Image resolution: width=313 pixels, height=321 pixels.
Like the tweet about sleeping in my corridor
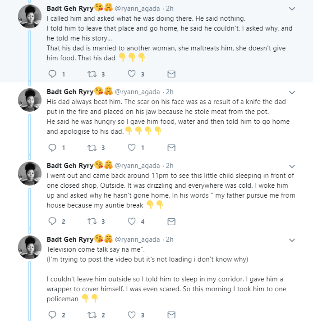click(x=132, y=315)
